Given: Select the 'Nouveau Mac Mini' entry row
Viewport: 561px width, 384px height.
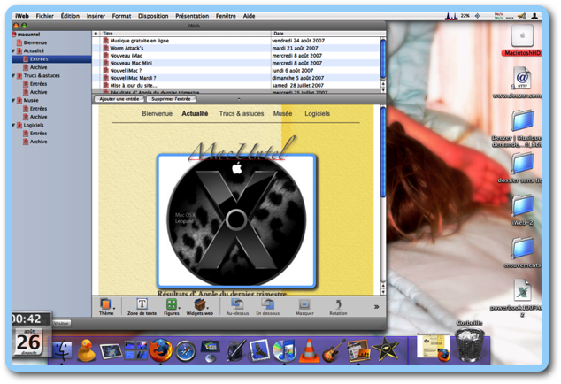Looking at the screenshot, I should click(x=235, y=63).
